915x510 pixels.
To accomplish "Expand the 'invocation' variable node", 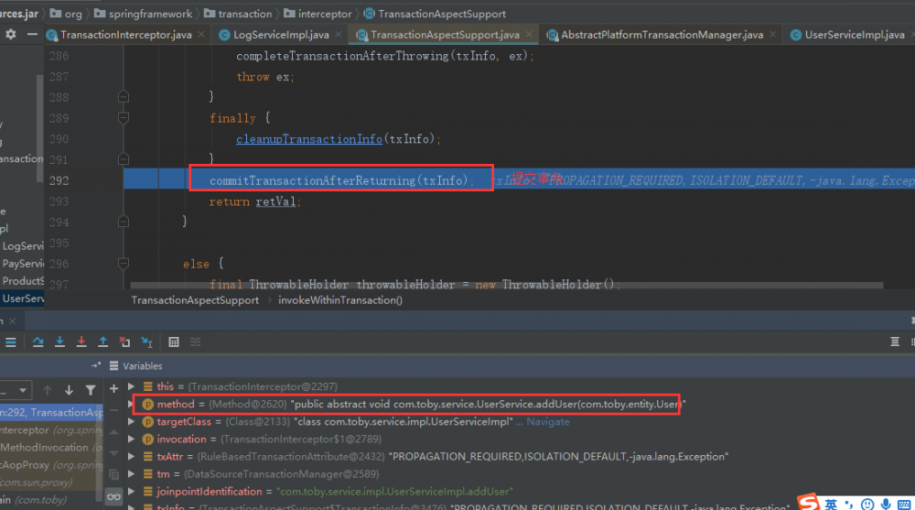I will point(131,439).
